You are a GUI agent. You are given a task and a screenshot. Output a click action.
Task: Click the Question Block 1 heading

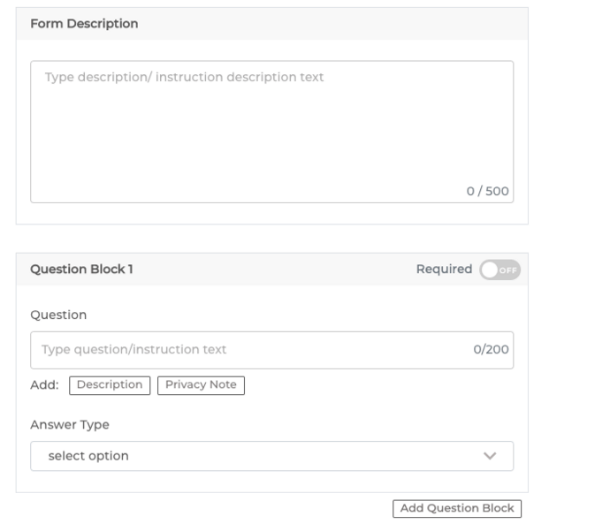81,269
